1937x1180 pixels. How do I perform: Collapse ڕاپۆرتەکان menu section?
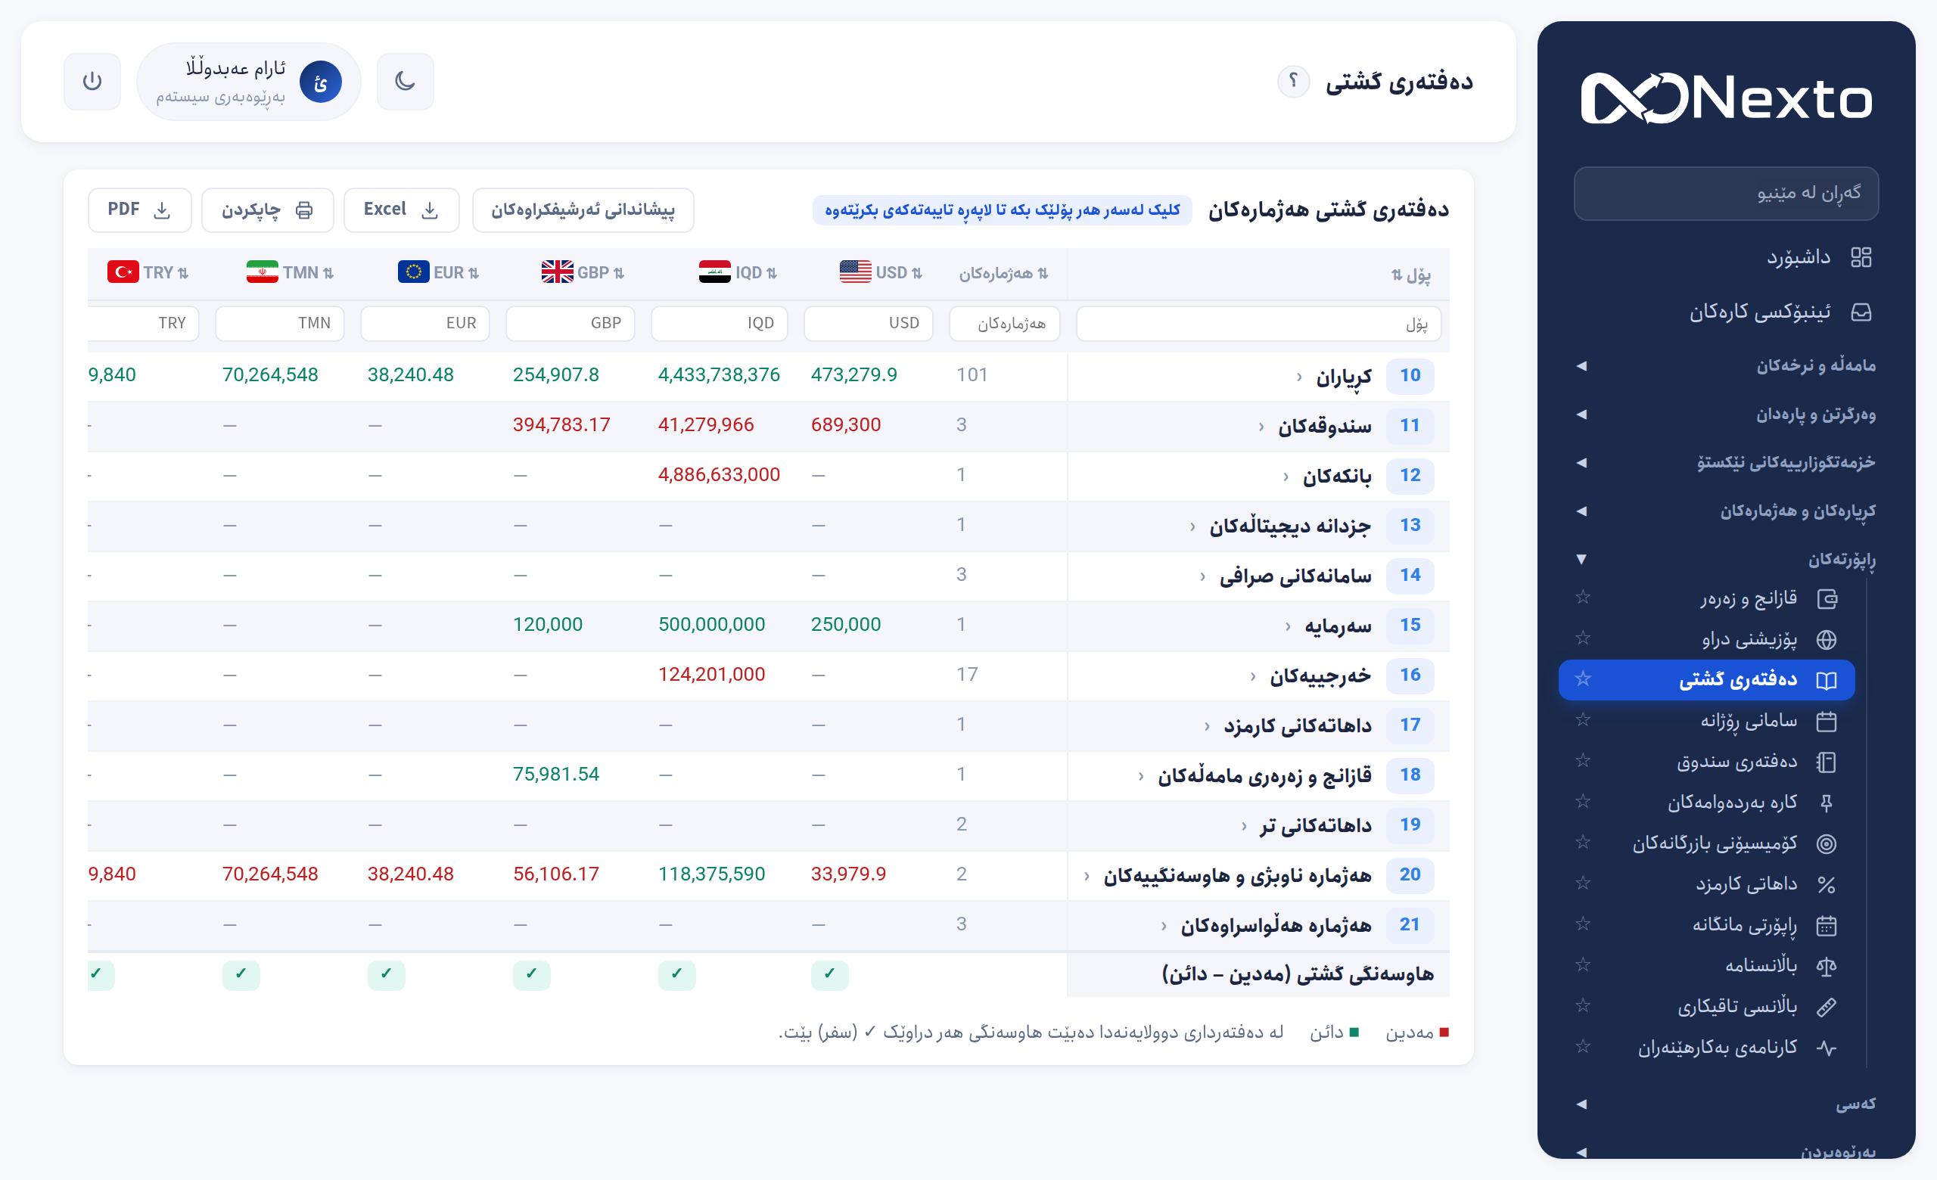pyautogui.click(x=1726, y=559)
